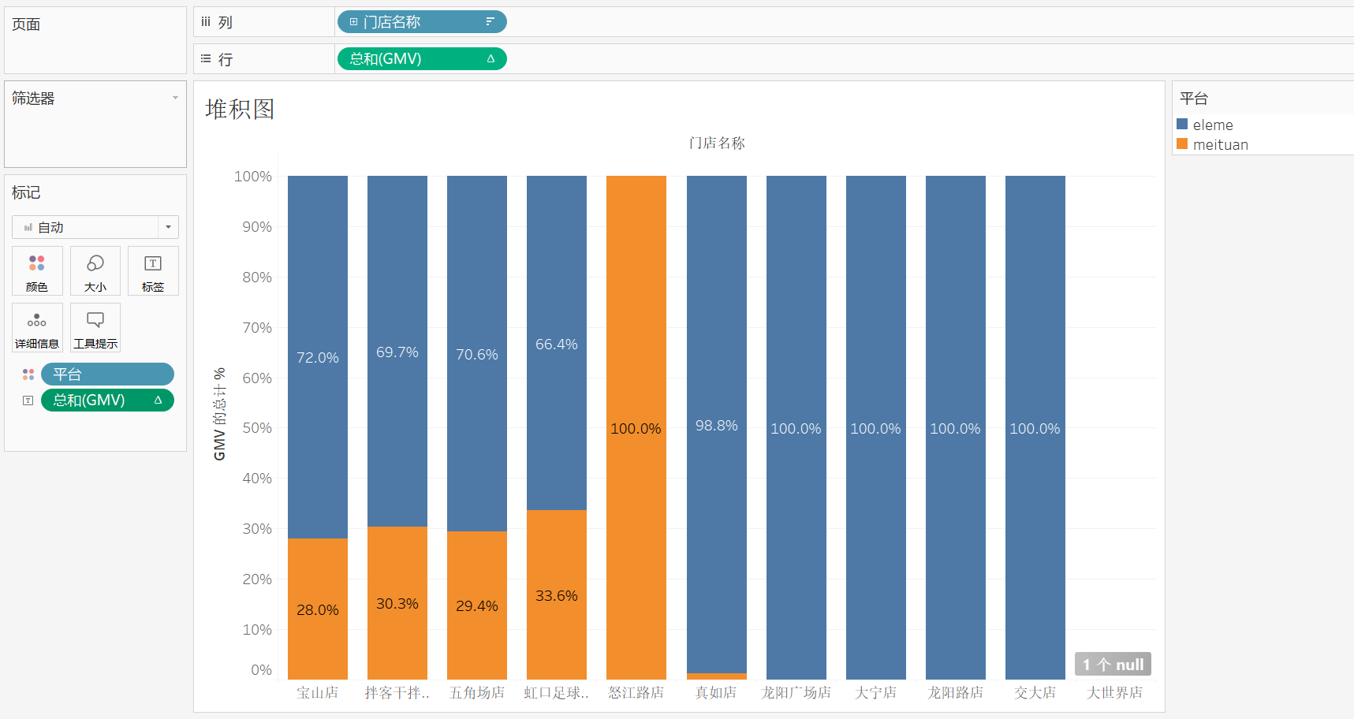Click the 交大店 blue bar

point(1035,427)
